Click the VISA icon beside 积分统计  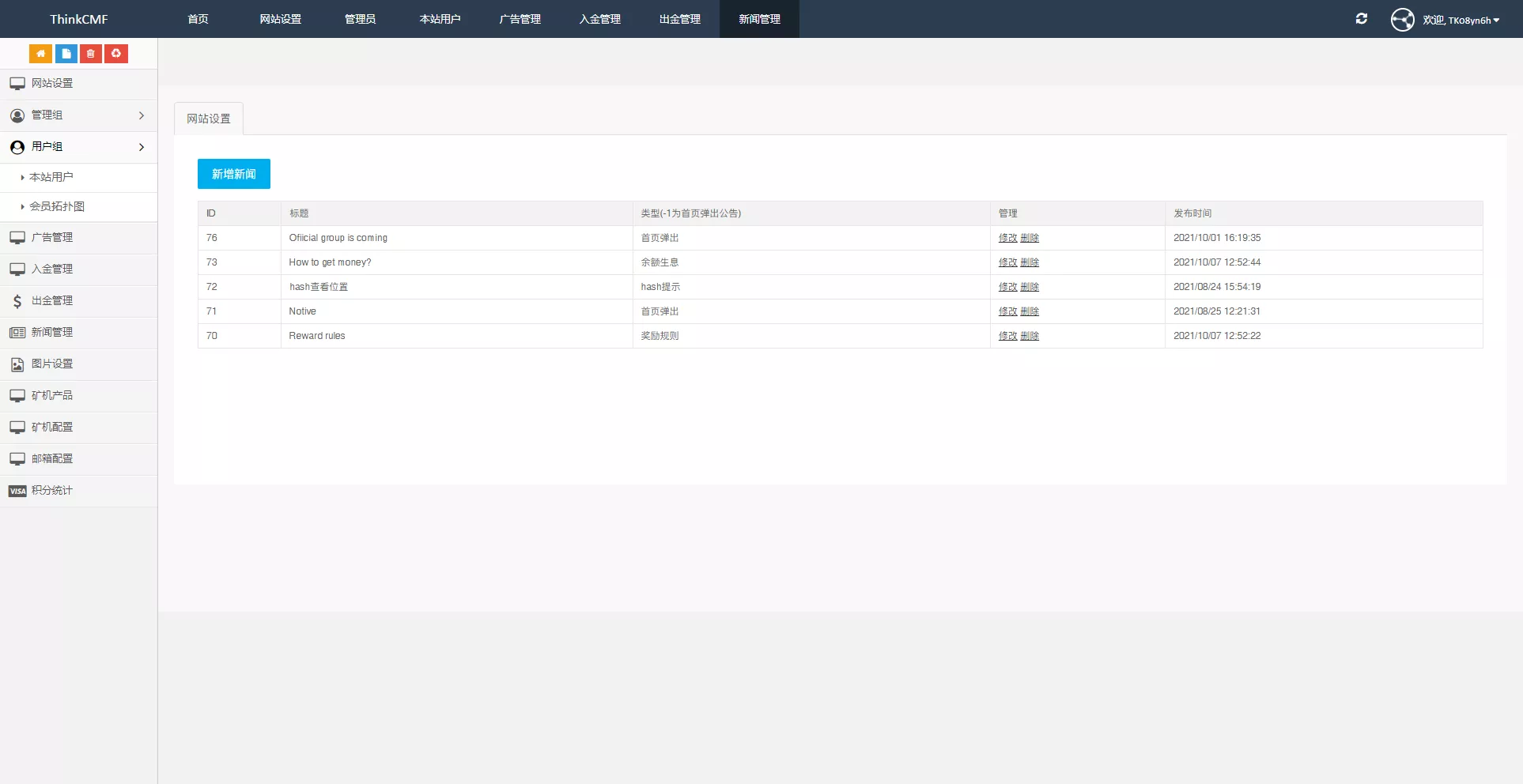17,491
